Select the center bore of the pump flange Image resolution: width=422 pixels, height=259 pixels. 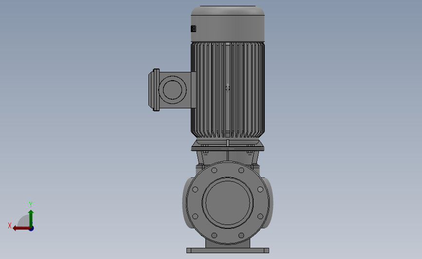pyautogui.click(x=228, y=203)
